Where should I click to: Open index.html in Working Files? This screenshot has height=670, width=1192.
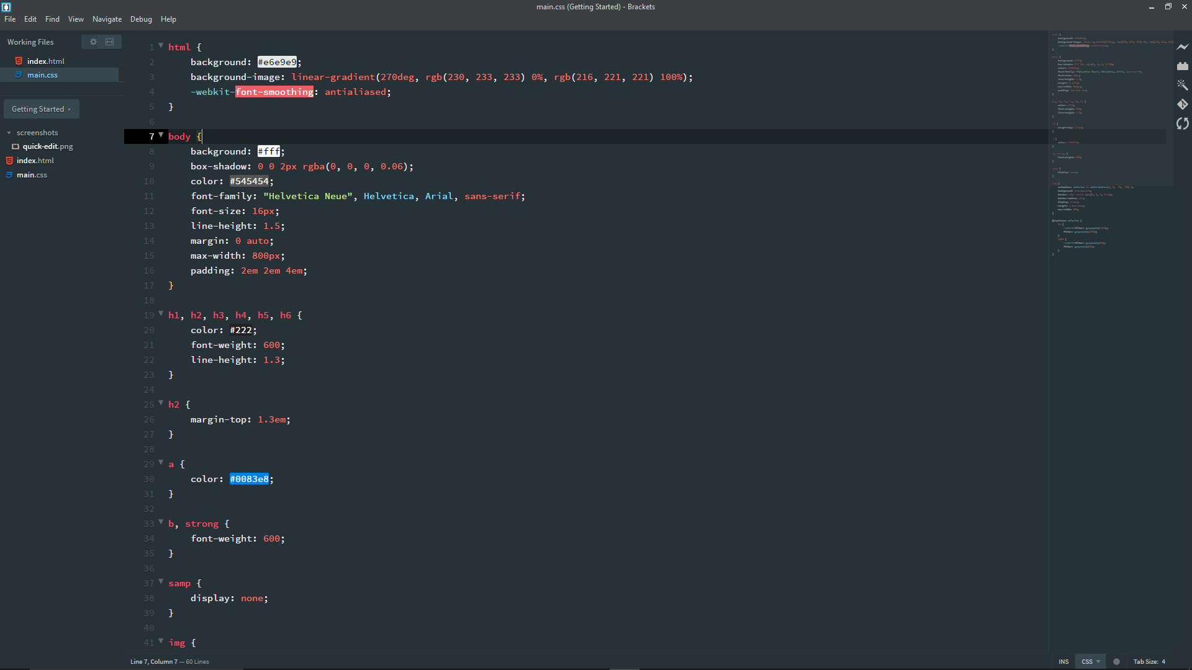click(x=45, y=61)
